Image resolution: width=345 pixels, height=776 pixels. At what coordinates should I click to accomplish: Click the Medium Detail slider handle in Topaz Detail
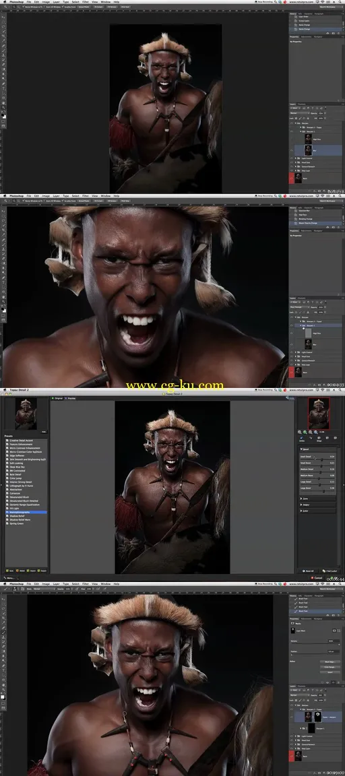click(x=320, y=472)
